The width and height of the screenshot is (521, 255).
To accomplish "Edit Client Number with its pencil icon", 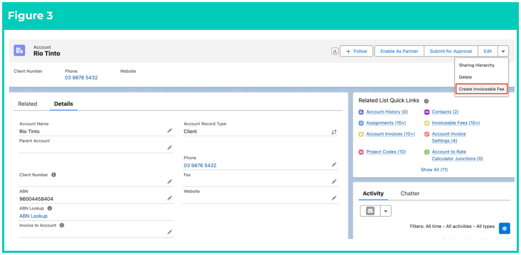I will tap(170, 181).
